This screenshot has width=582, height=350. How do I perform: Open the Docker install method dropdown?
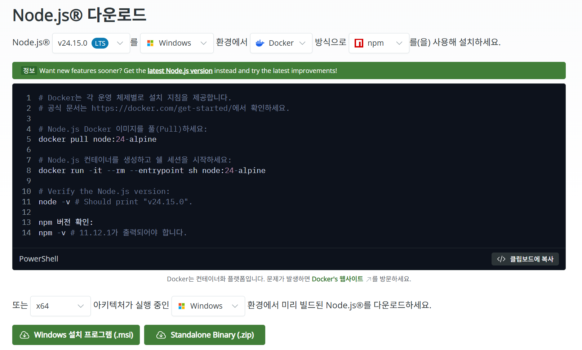point(281,43)
